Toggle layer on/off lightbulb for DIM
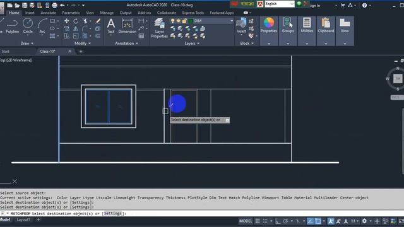This screenshot has height=227, width=404. coord(172,21)
